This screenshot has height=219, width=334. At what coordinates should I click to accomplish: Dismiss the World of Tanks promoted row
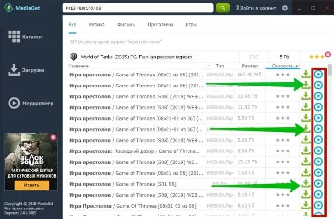pos(328,55)
